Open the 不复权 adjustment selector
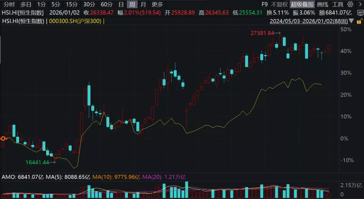 coord(279,5)
